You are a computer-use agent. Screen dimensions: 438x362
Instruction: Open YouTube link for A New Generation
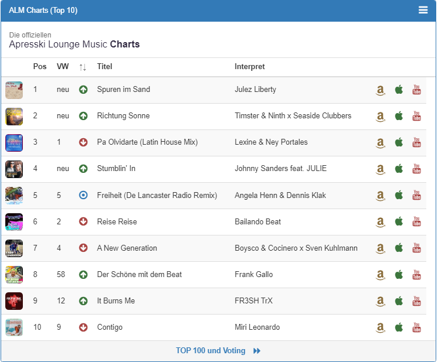[x=416, y=248]
